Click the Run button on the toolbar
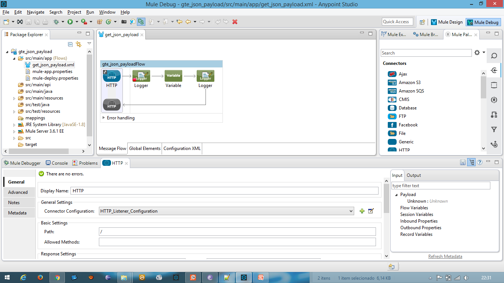Viewport: 504px width, 283px height. [71, 22]
